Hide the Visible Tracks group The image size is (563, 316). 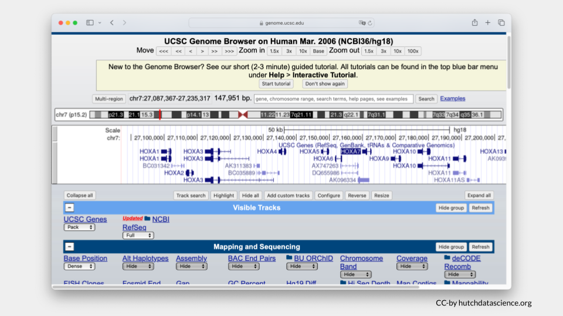[x=451, y=208]
